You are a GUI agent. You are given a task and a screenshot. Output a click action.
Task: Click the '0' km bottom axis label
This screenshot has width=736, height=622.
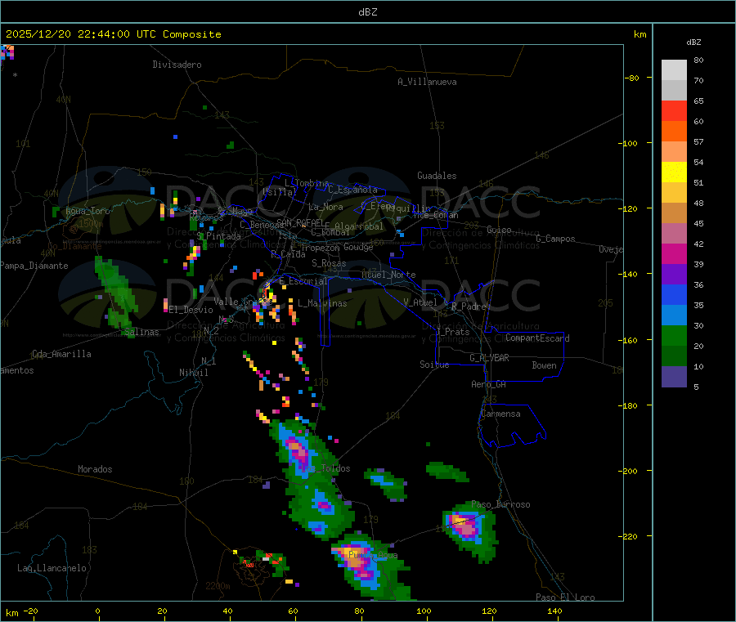tap(97, 611)
